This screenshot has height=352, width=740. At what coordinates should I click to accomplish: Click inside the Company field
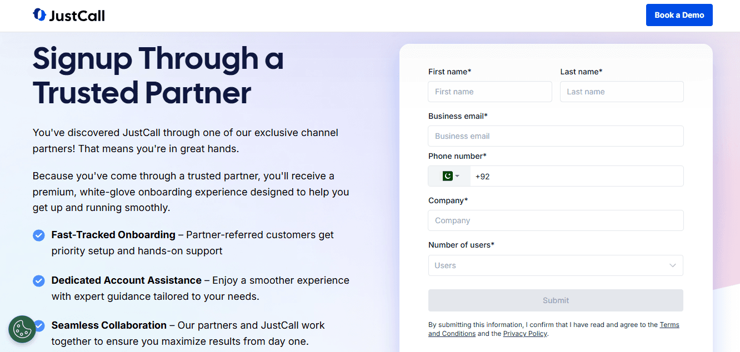pyautogui.click(x=556, y=220)
